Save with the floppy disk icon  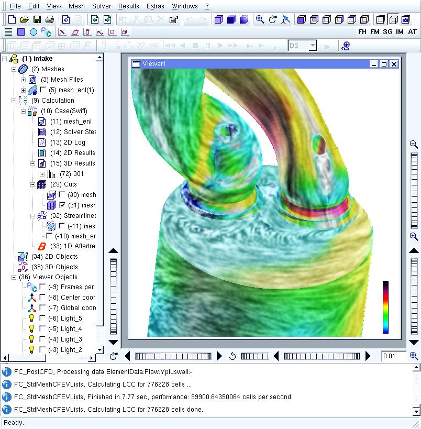click(x=37, y=19)
